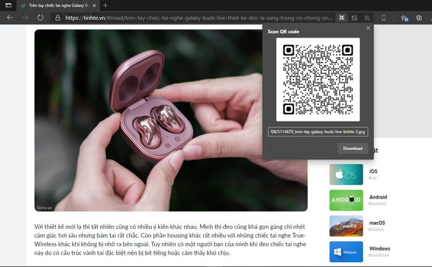Open the tab actions menu icon
The image size is (432, 267).
click(8, 5)
